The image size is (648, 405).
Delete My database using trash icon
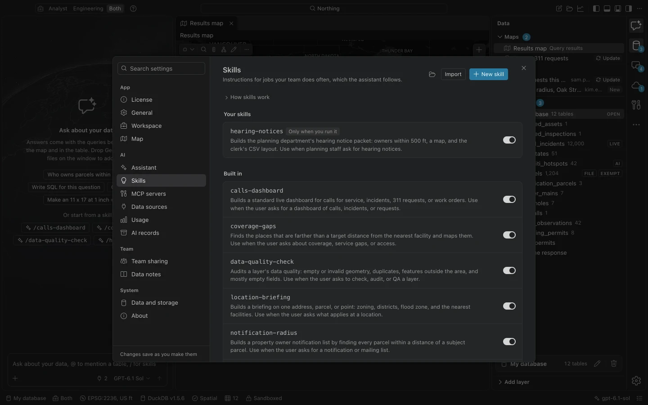tap(614, 364)
